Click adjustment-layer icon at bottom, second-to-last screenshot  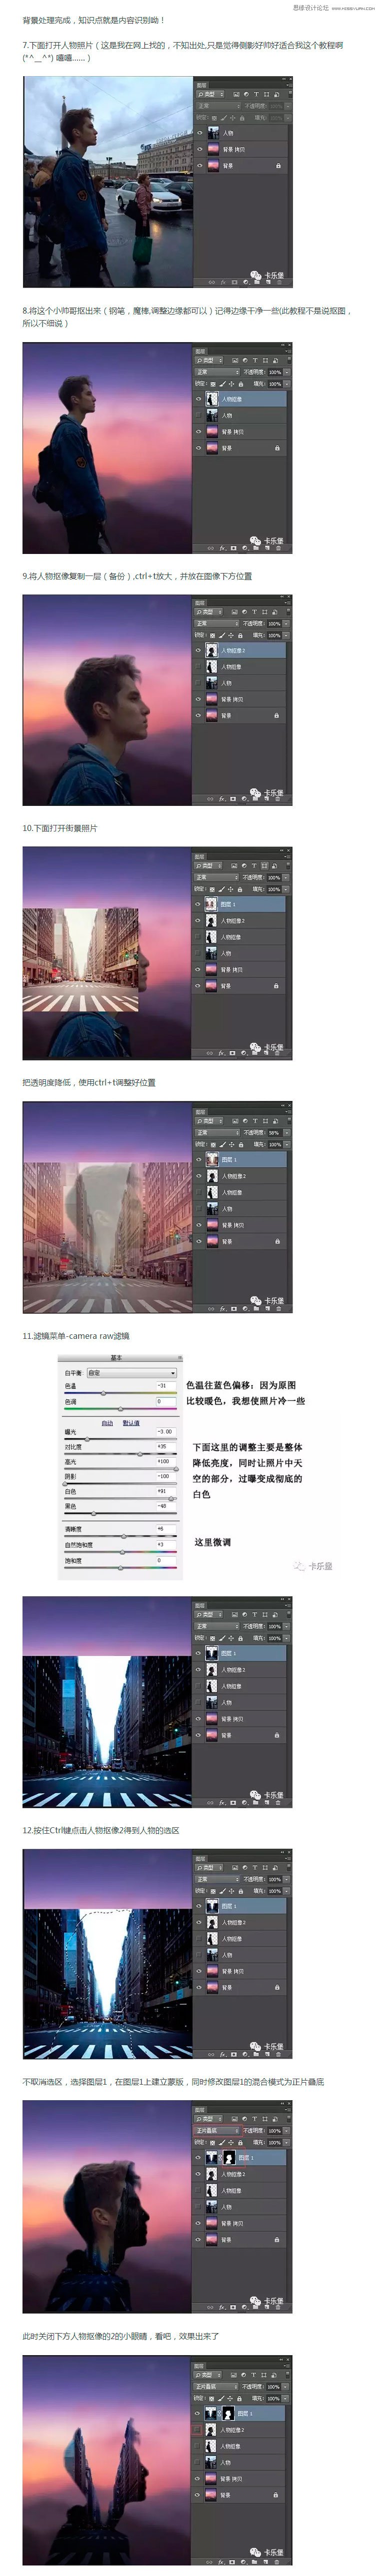click(244, 2308)
